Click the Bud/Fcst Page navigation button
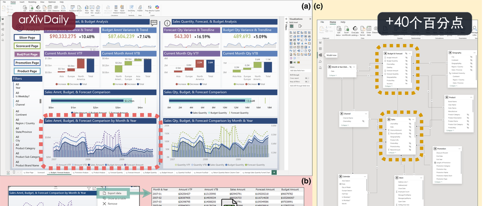Image resolution: width=484 pixels, height=206 pixels. [27, 54]
